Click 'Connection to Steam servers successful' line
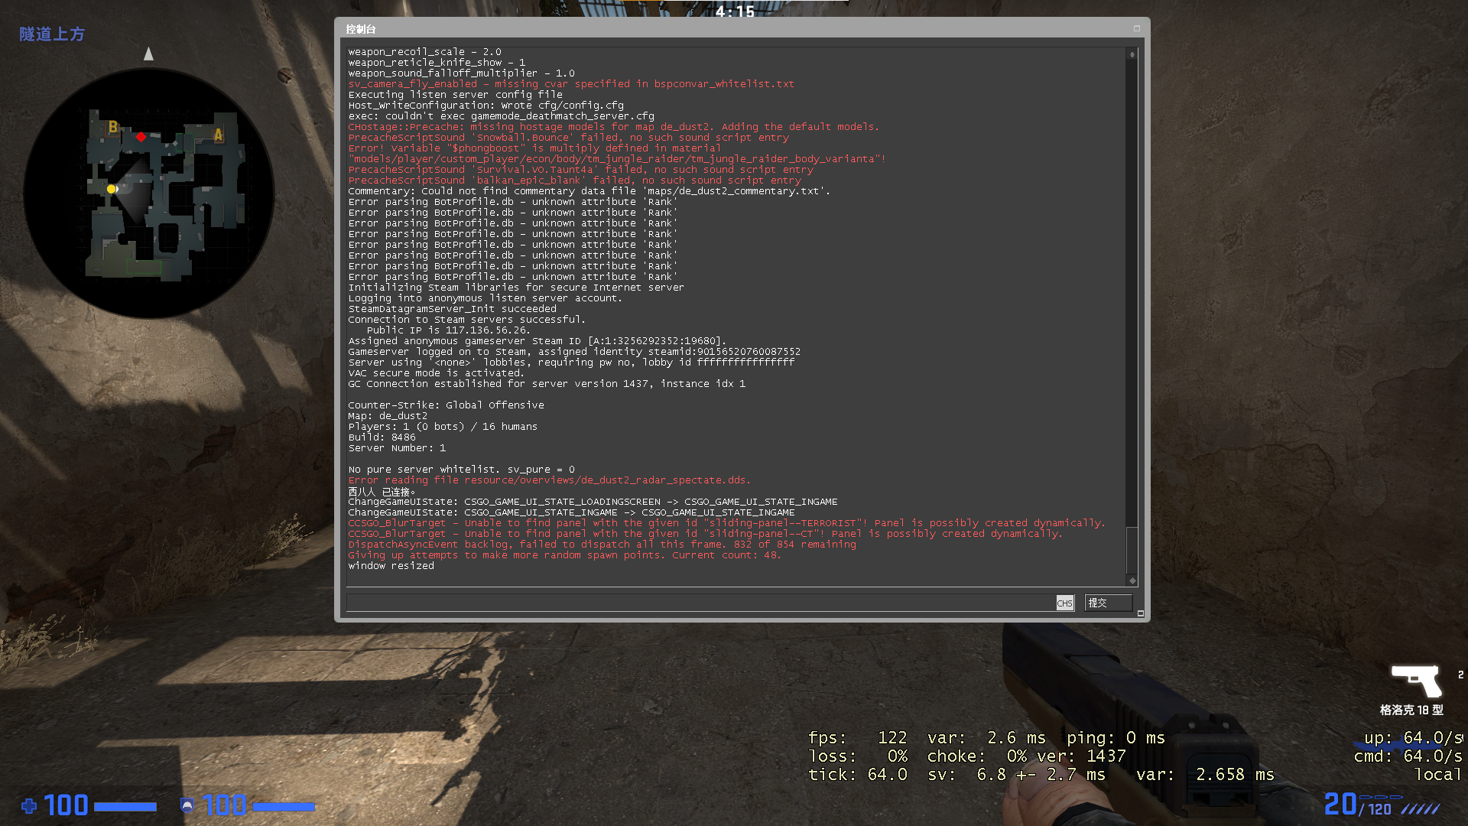The width and height of the screenshot is (1468, 826). (x=466, y=320)
